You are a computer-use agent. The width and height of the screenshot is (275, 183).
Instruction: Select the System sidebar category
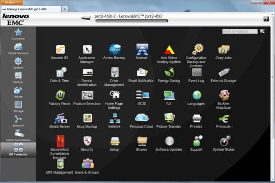point(18,63)
